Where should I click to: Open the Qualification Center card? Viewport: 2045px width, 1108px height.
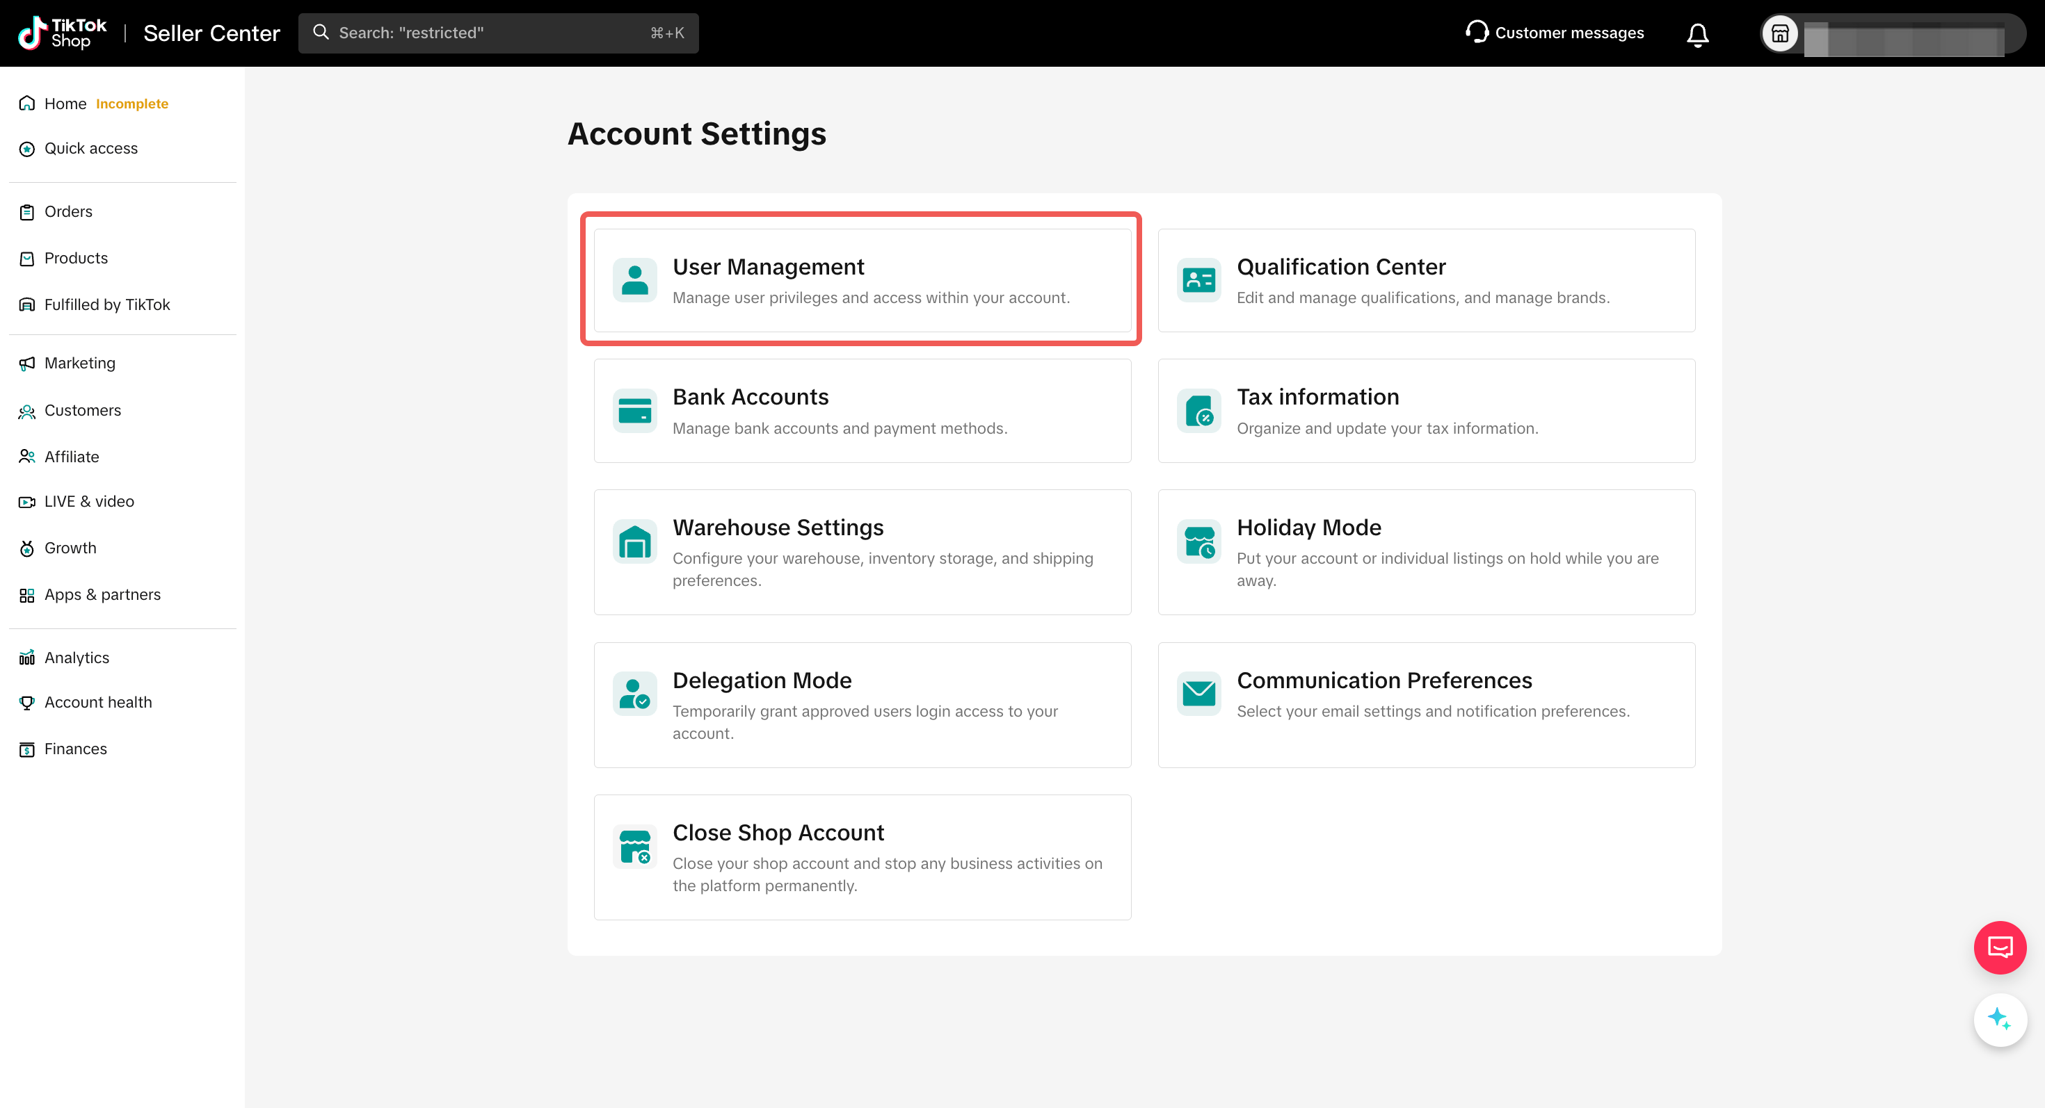(1426, 281)
